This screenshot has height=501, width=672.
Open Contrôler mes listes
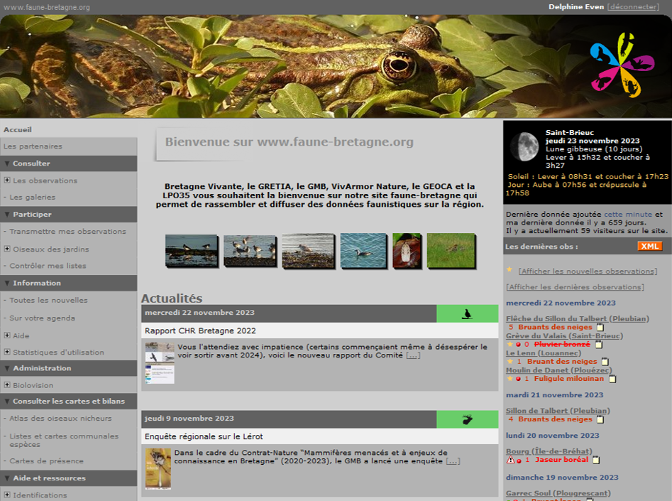(x=48, y=266)
